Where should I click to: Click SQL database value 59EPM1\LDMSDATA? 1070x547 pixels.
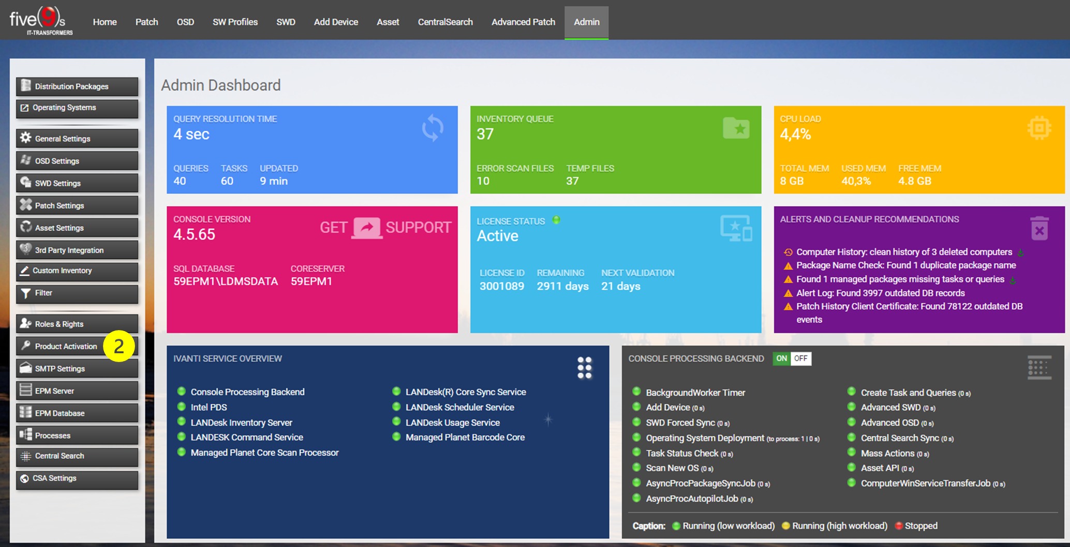point(226,282)
